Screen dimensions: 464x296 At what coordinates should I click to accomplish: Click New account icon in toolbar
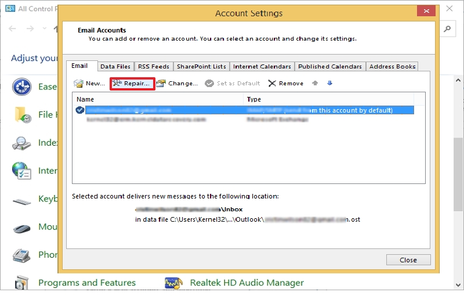[79, 84]
